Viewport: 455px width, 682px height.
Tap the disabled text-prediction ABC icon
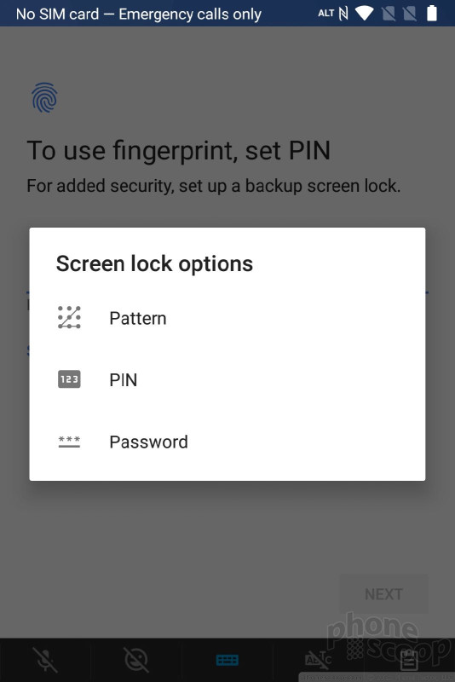click(318, 660)
